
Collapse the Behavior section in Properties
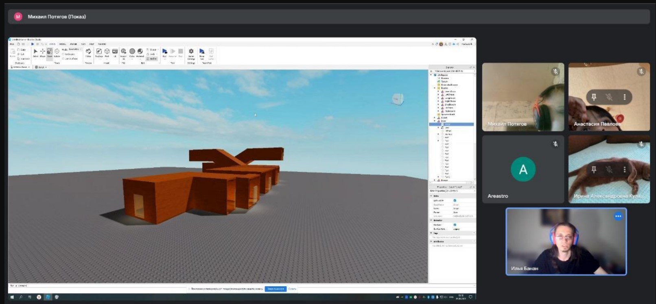click(431, 220)
